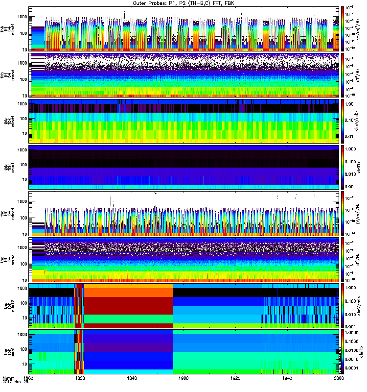The image size is (367, 392).
Task: Click the plot title "Outer Probes: P1, P2 (TH-B,C) FFT, FBK"
Action: pos(183,3)
